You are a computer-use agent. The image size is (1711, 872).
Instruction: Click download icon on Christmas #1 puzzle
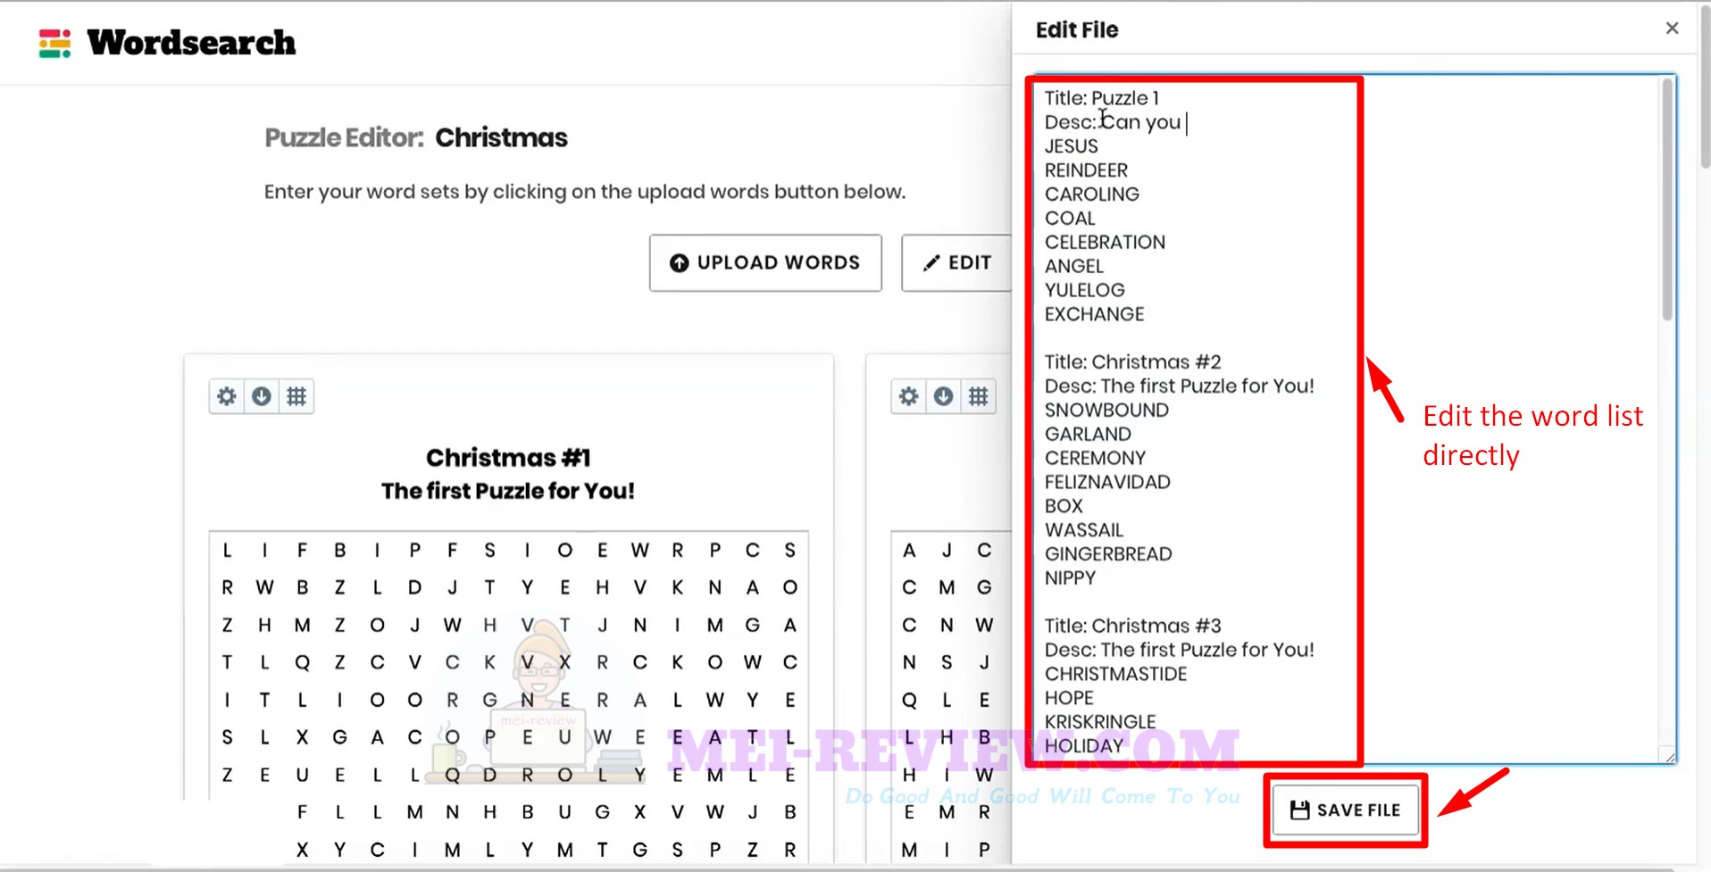[262, 396]
